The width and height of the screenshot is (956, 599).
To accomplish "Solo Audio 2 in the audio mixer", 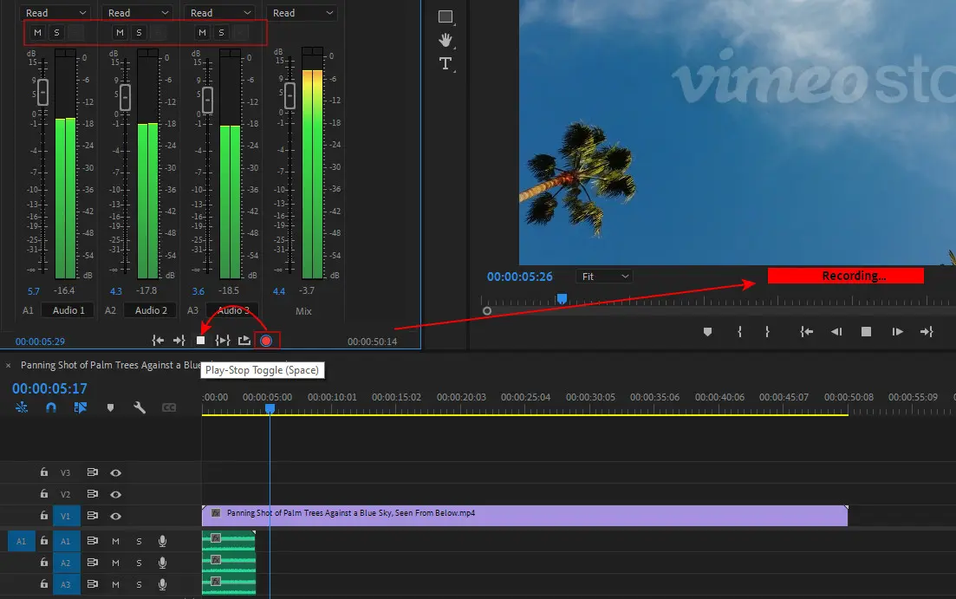I will pyautogui.click(x=139, y=32).
